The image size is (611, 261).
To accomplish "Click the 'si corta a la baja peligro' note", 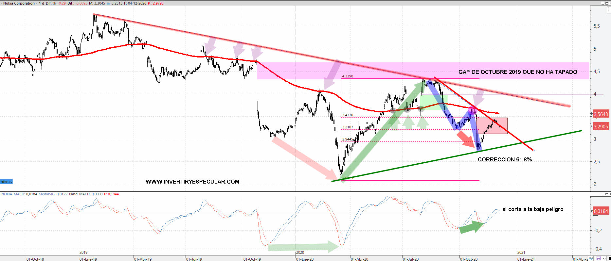I will click(532, 209).
